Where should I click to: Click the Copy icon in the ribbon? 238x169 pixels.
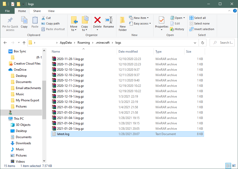(x=24, y=23)
